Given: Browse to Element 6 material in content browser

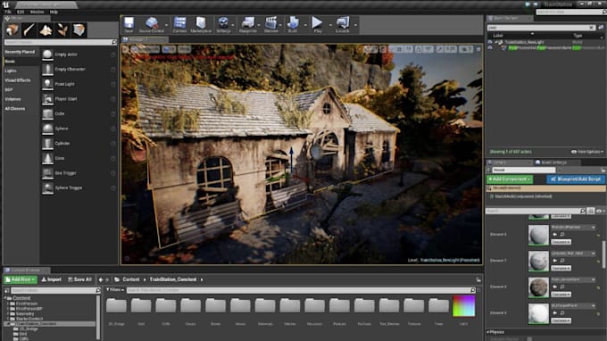Looking at the screenshot, I should coord(562,234).
